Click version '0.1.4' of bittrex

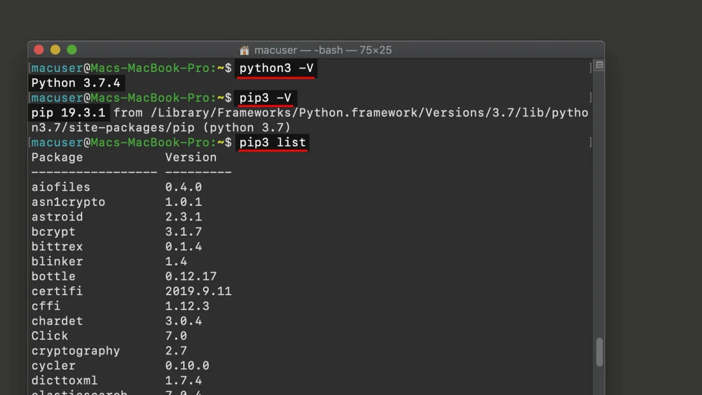(184, 247)
